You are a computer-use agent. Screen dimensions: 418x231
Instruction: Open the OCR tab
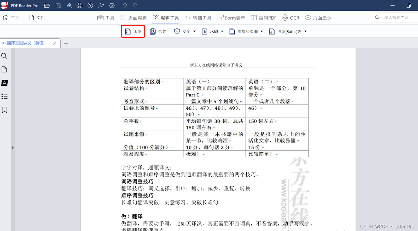click(291, 18)
